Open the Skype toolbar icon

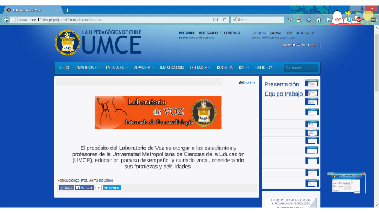348,19
